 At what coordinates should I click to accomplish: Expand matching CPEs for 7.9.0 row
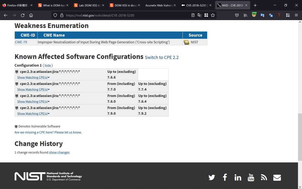pos(33,114)
